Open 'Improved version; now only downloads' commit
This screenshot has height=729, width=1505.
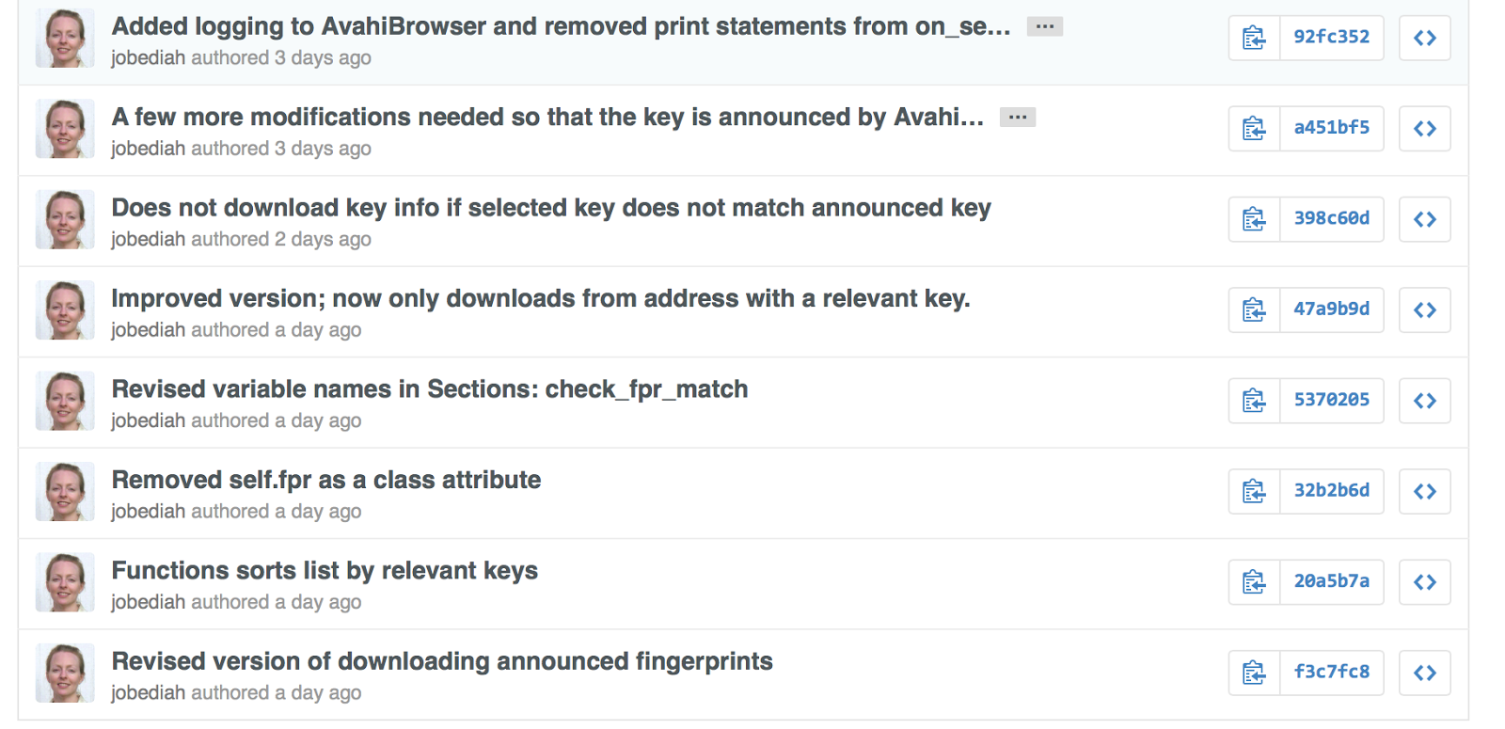point(541,298)
